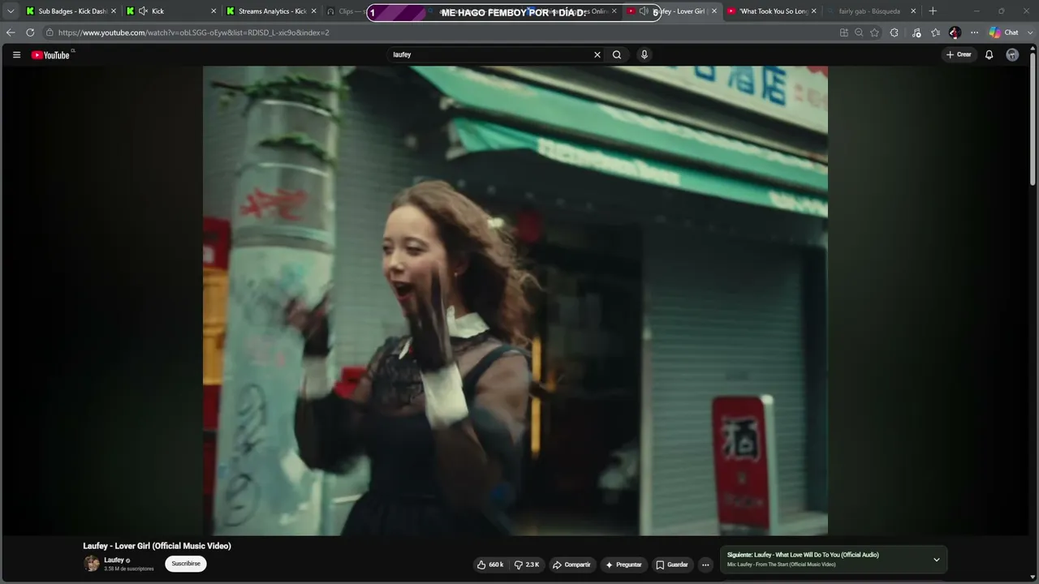Viewport: 1039px width, 584px height.
Task: Focus the YouTube search box
Action: 490,55
